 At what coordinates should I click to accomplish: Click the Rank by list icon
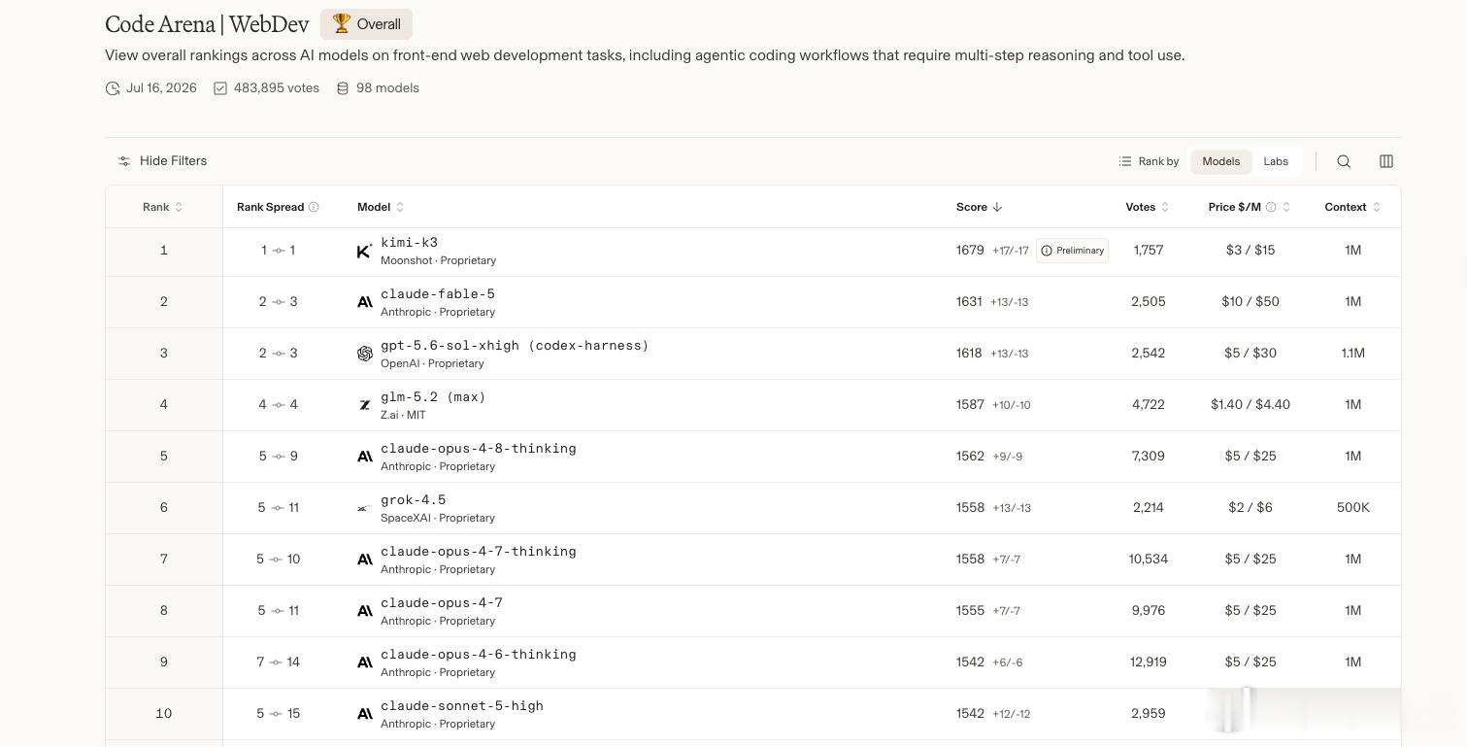(1125, 161)
